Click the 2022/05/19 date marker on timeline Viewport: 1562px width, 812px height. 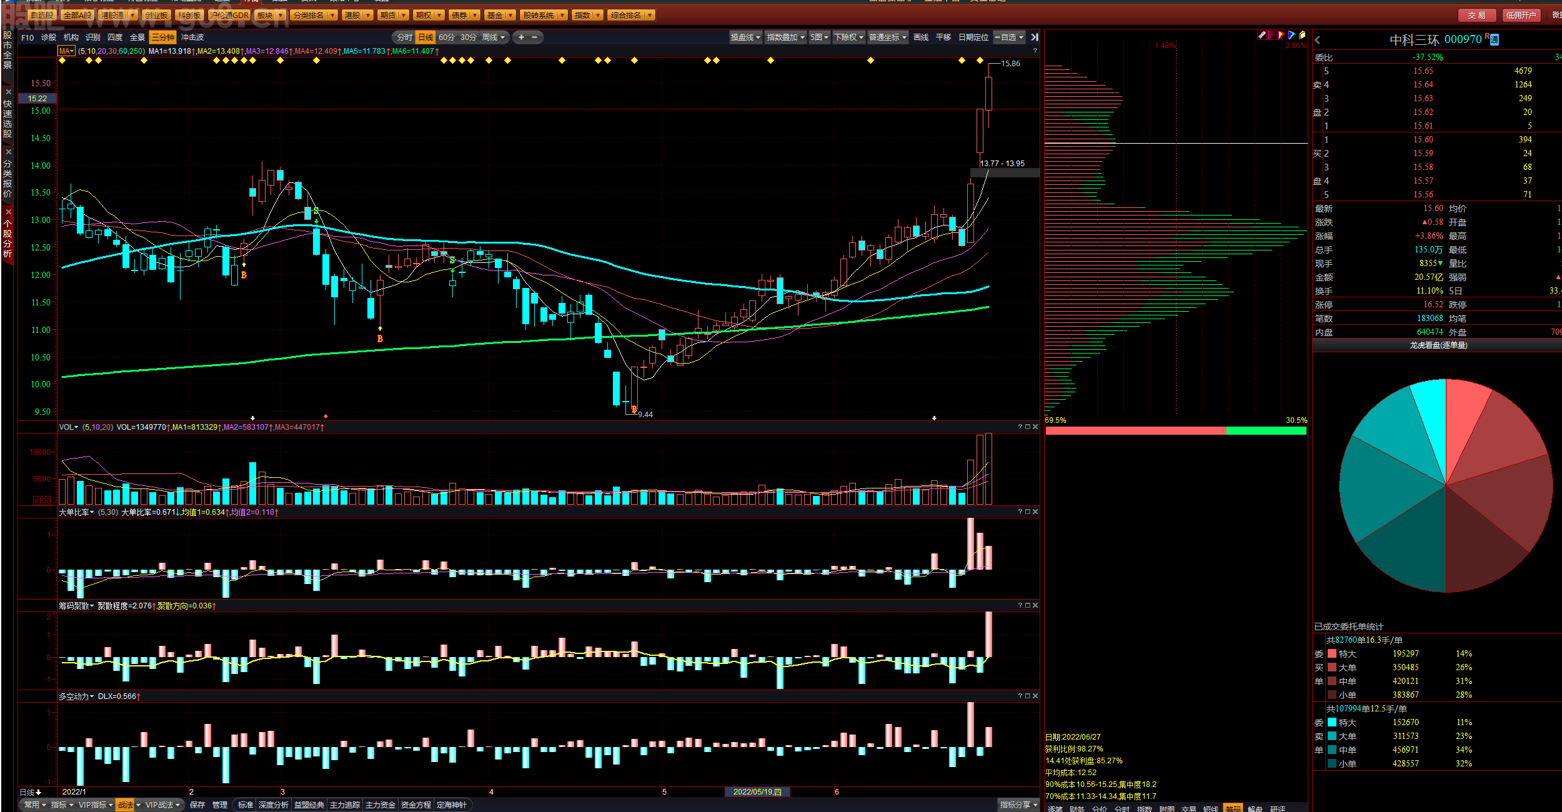pos(757,792)
